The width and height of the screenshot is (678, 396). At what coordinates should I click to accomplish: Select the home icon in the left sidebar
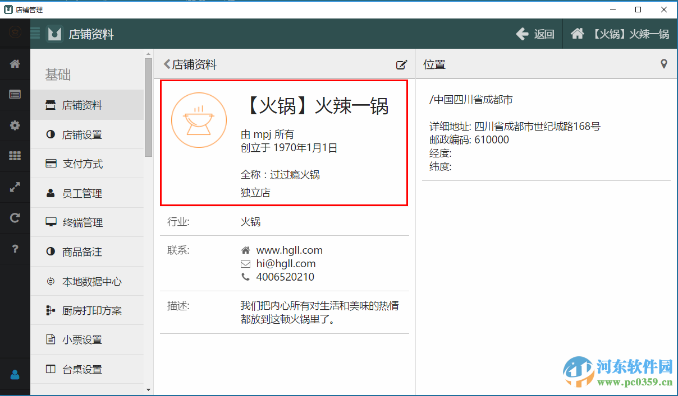coord(15,64)
